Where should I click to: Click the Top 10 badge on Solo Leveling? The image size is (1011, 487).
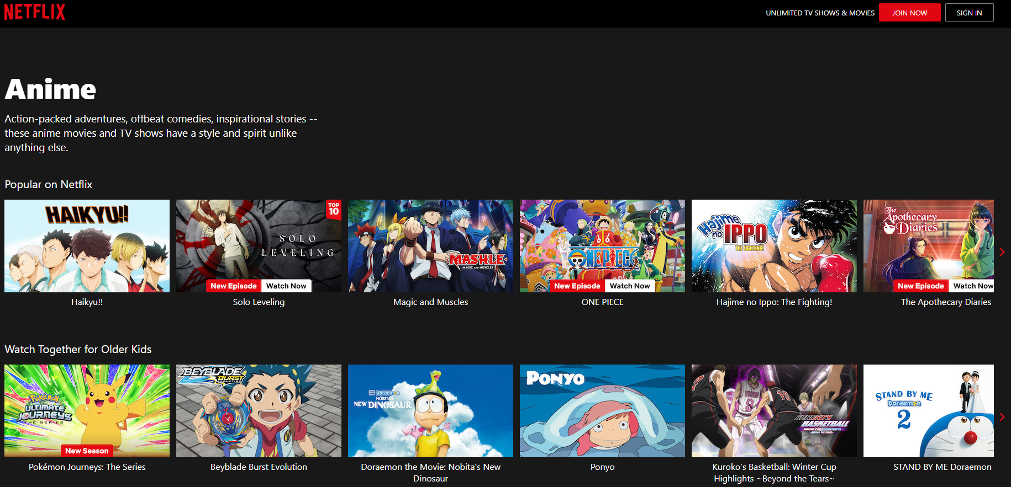tap(334, 210)
